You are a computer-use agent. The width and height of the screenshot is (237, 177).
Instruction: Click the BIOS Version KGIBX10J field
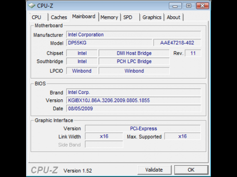coord(133,100)
